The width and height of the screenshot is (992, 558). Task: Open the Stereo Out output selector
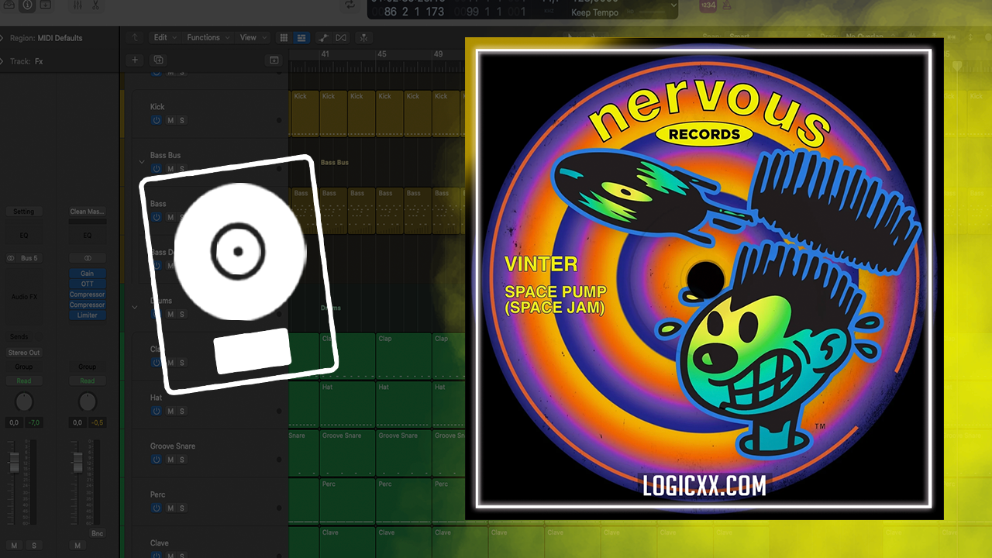pyautogui.click(x=24, y=353)
